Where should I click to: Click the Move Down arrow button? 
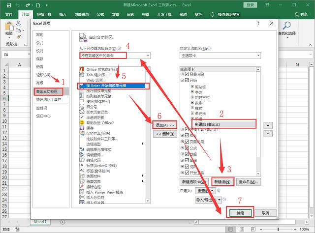click(x=268, y=133)
